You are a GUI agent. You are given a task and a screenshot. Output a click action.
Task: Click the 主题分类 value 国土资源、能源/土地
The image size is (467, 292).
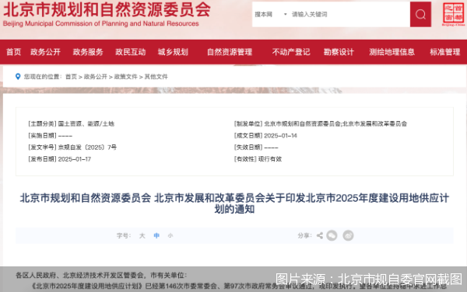86,124
